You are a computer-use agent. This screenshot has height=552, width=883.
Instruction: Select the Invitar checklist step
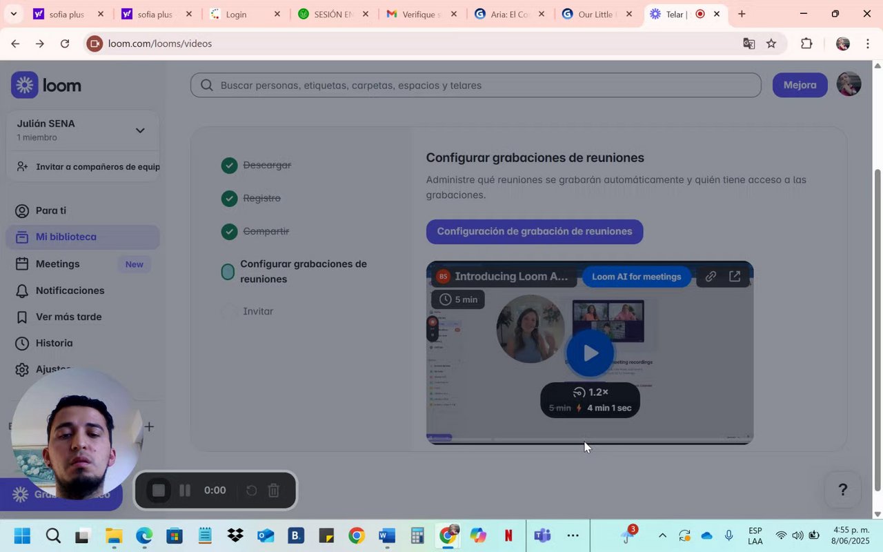coord(258,311)
